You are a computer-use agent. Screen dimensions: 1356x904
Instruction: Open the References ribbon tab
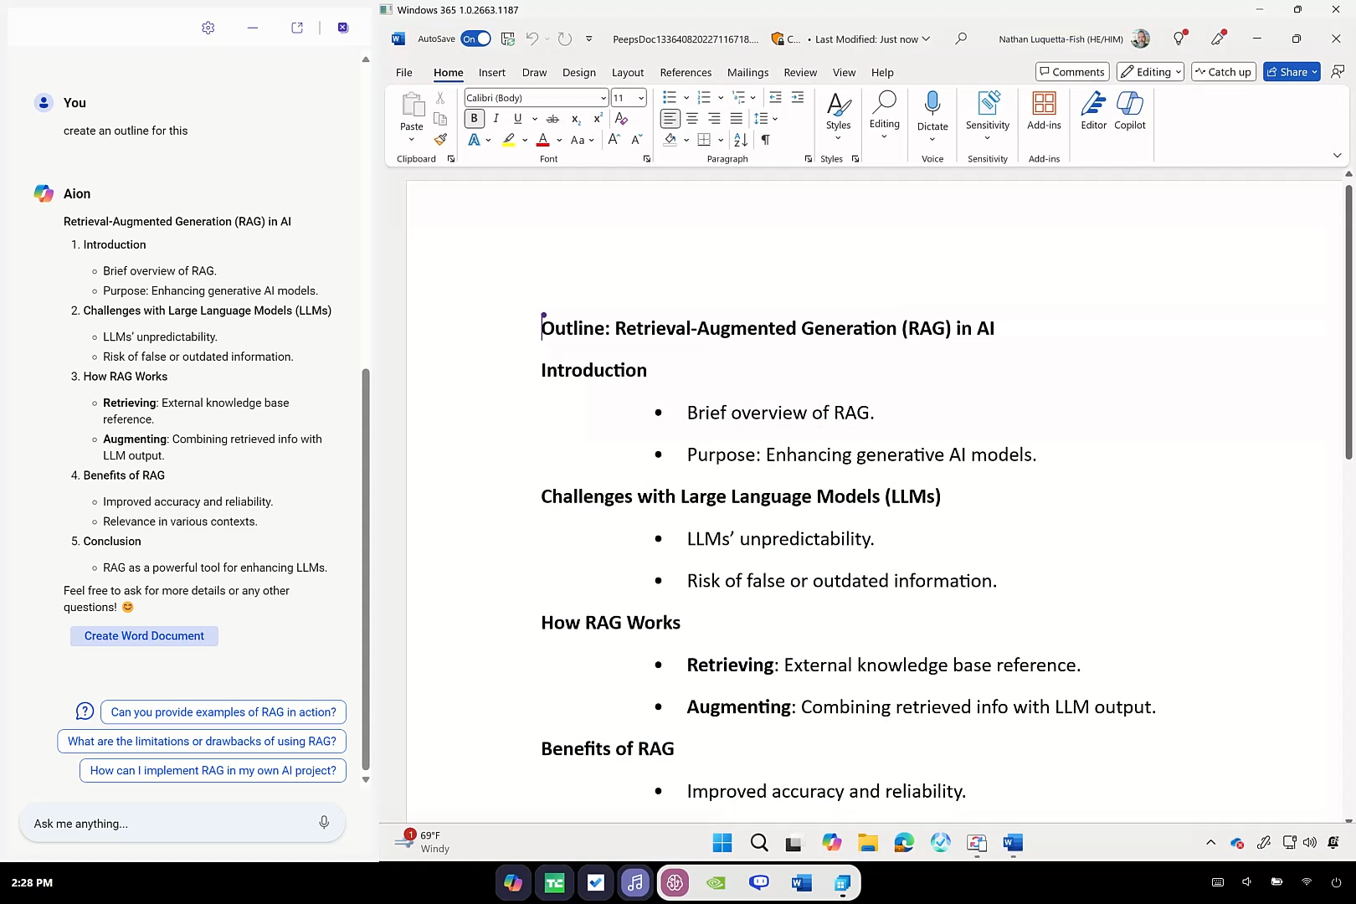[686, 73]
